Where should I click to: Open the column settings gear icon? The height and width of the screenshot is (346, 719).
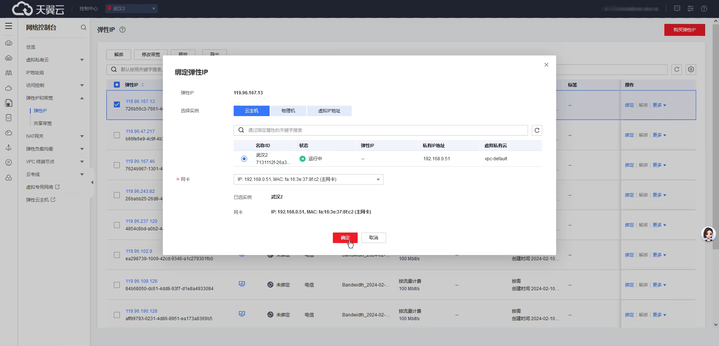[x=691, y=70]
